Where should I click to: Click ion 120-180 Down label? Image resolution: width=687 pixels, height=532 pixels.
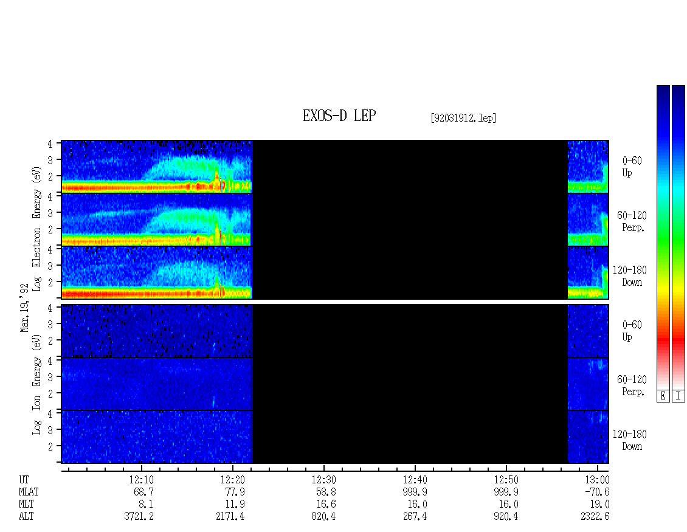(630, 440)
